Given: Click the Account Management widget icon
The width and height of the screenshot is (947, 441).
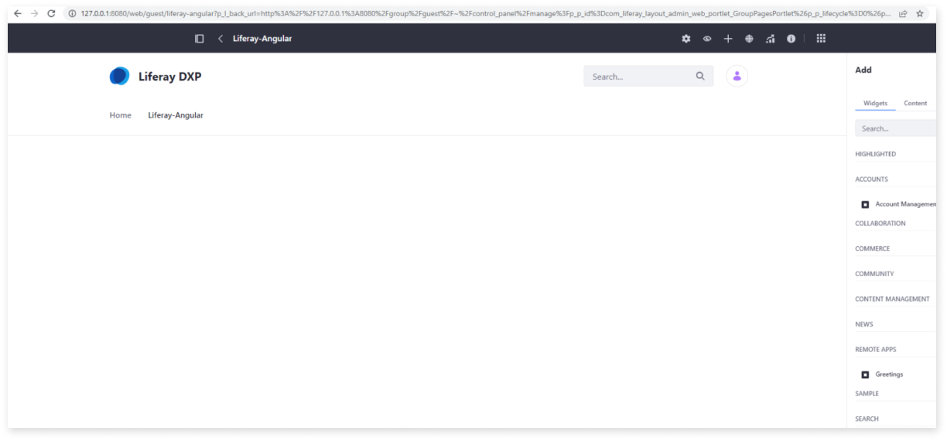Looking at the screenshot, I should (865, 204).
